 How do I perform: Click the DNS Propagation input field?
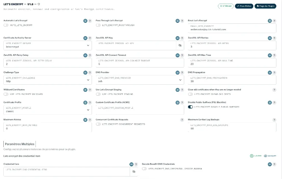pos(232,80)
